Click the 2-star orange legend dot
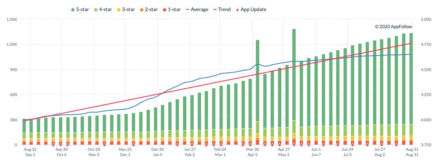The height and width of the screenshot is (163, 441). tap(142, 9)
